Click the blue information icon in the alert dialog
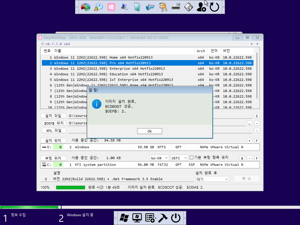The image size is (300, 225). [x=97, y=104]
